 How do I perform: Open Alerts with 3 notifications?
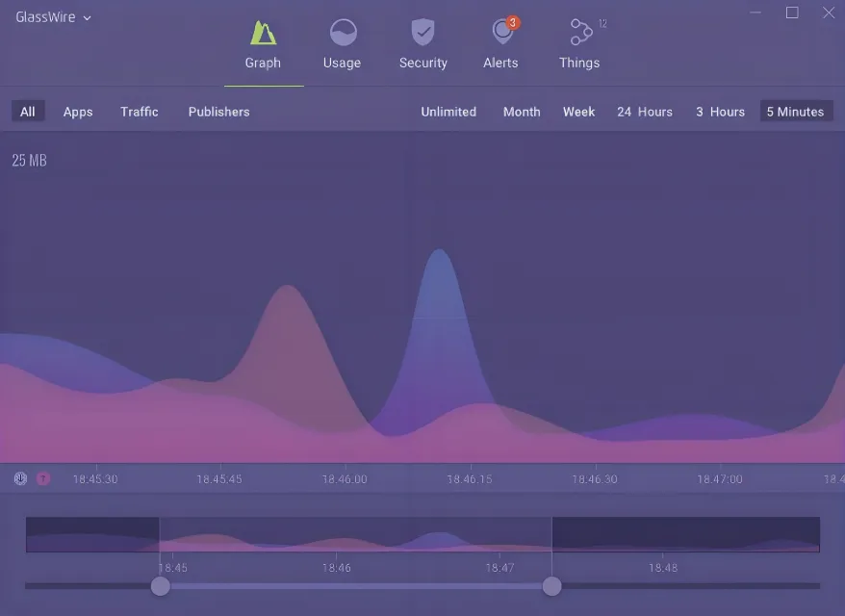click(500, 33)
